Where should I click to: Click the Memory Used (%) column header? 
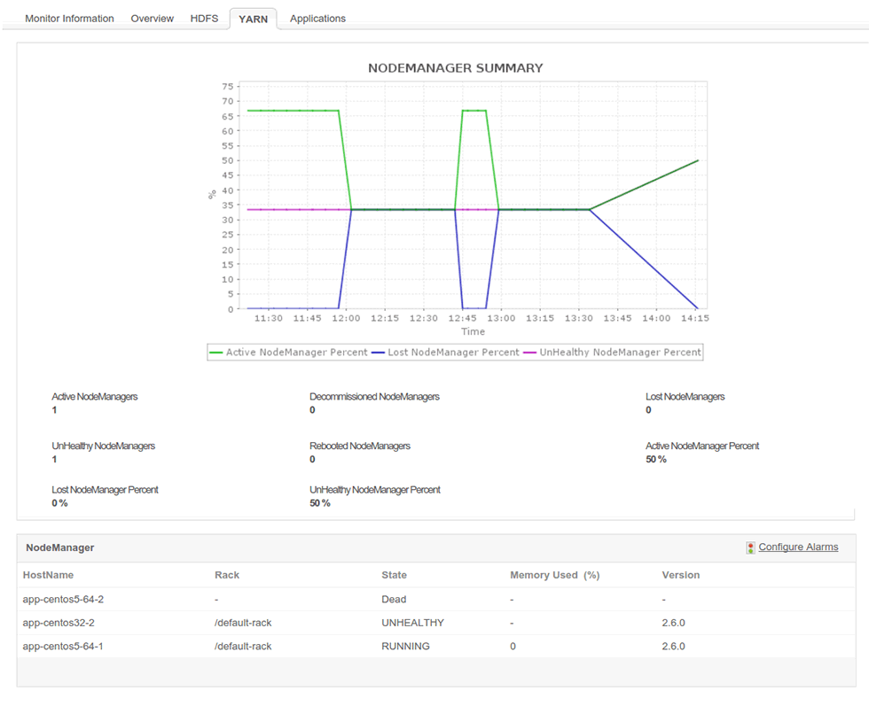pos(555,575)
